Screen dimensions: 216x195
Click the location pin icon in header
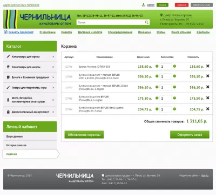click(161, 15)
